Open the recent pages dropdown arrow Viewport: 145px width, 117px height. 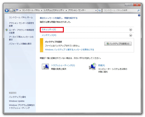pos(14,10)
